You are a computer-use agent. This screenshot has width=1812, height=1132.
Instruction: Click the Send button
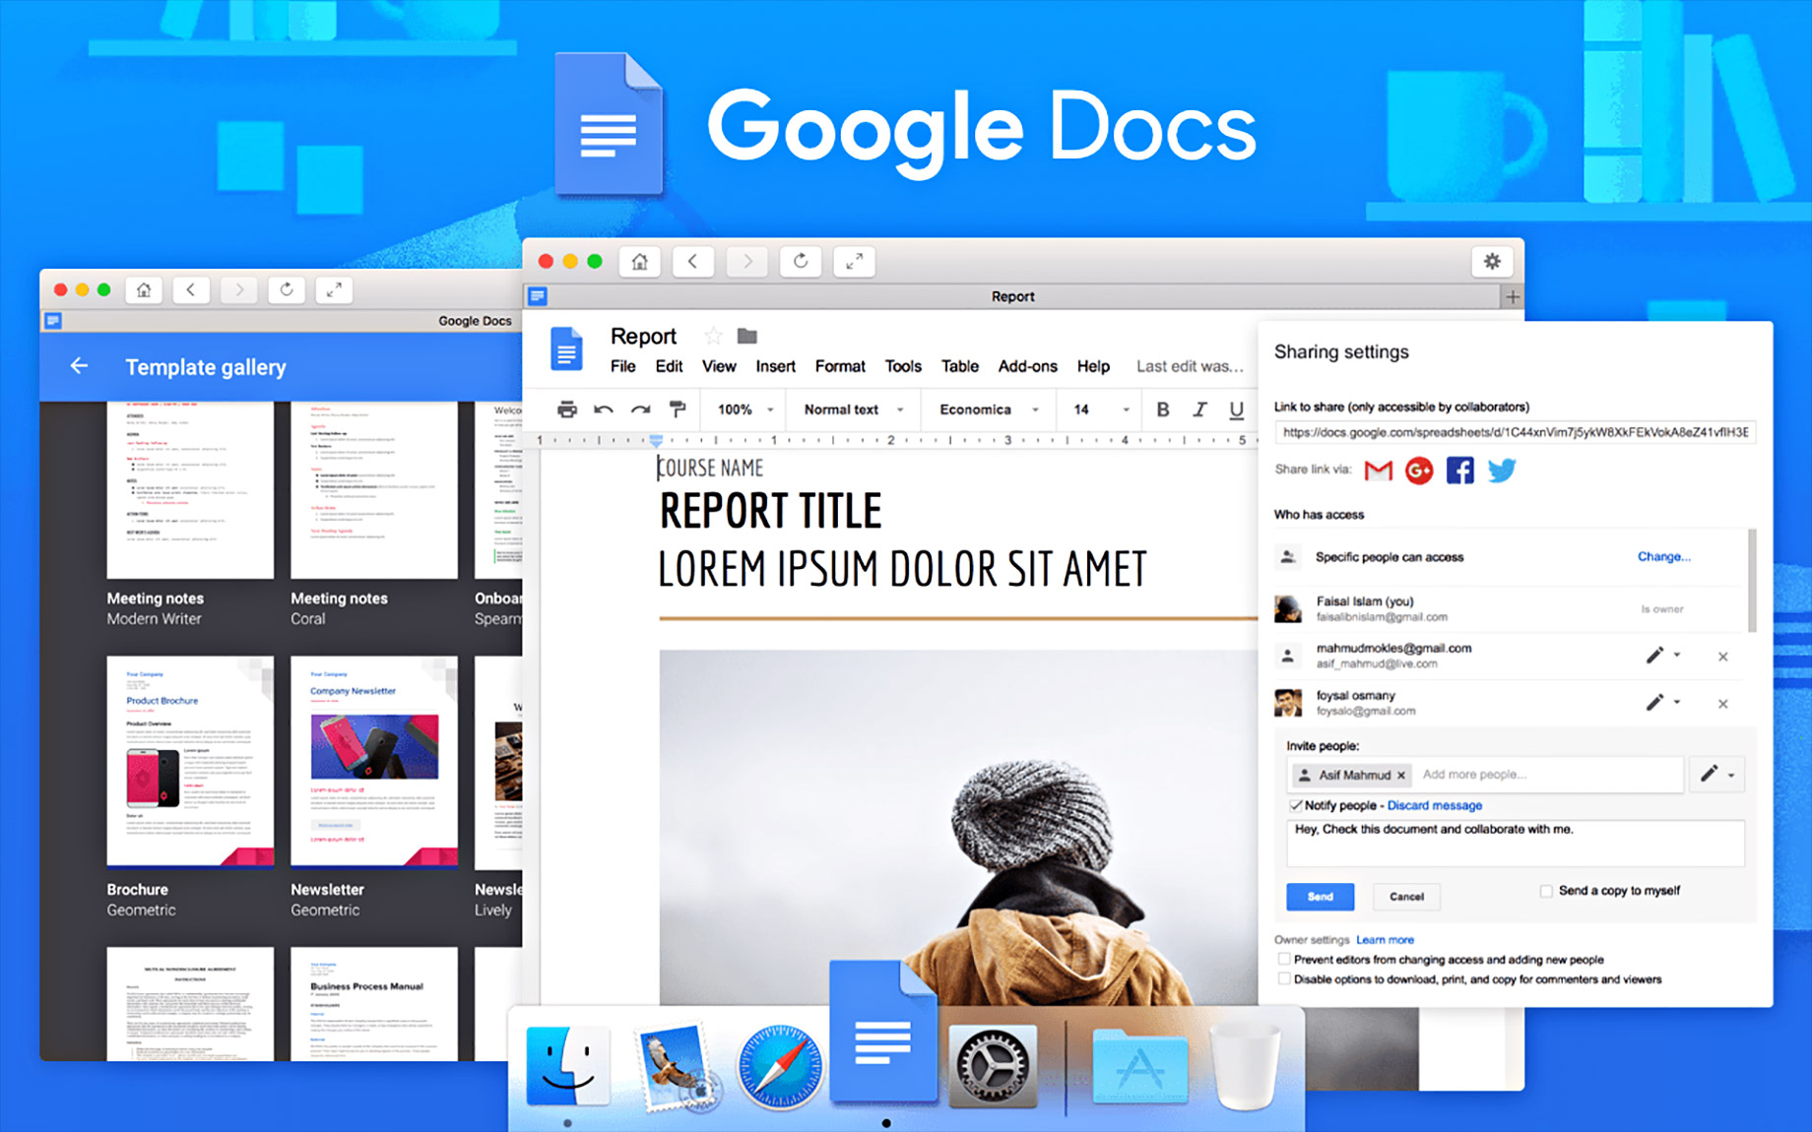[1320, 897]
